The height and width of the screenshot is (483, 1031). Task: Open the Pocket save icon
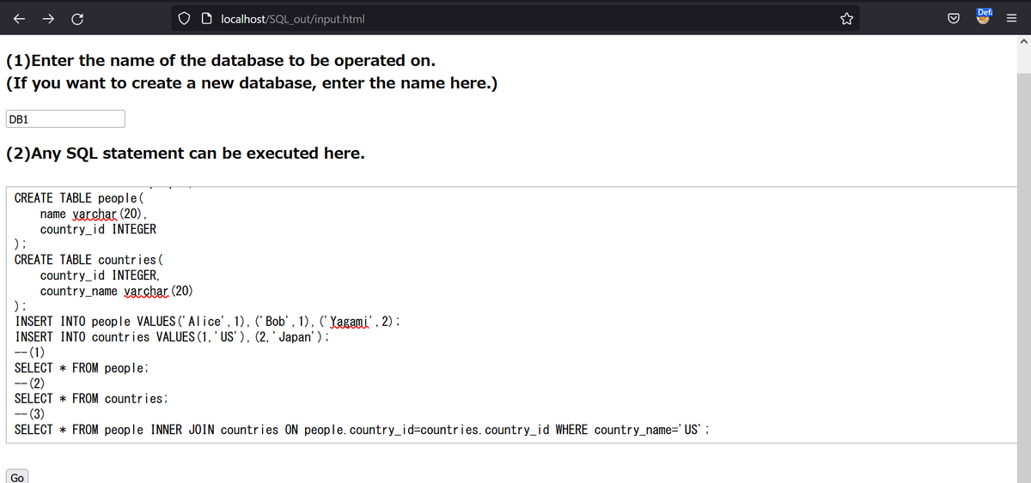click(x=954, y=18)
